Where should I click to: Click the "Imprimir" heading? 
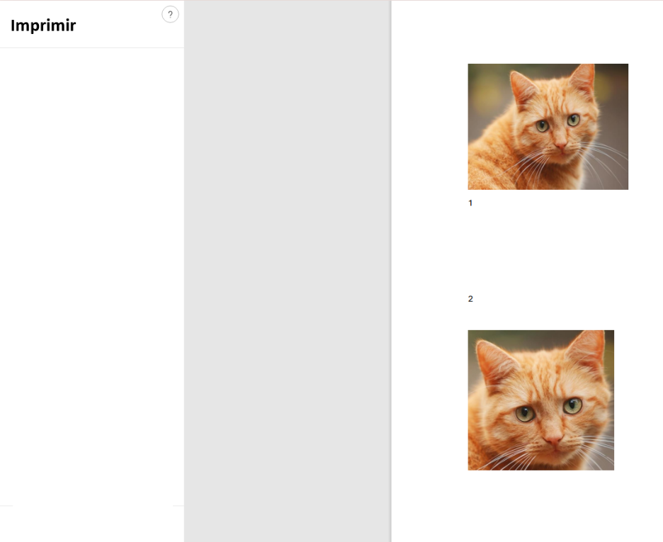(43, 26)
